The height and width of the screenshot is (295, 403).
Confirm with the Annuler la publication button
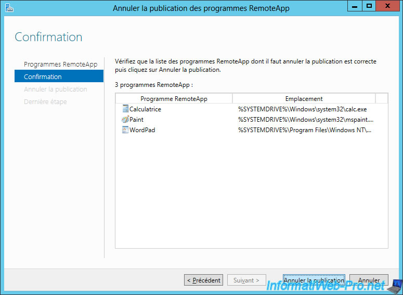(314, 280)
